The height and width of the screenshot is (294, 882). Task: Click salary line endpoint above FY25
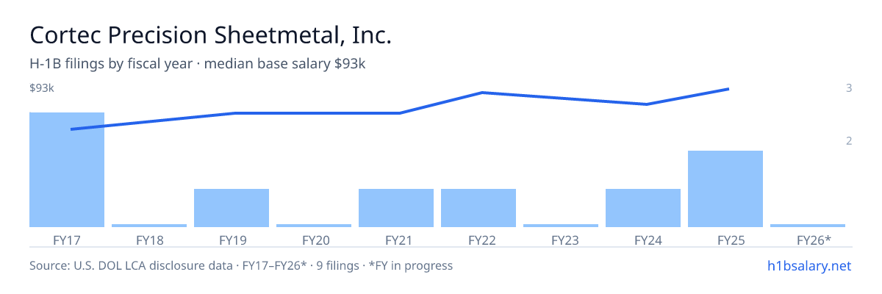(728, 89)
